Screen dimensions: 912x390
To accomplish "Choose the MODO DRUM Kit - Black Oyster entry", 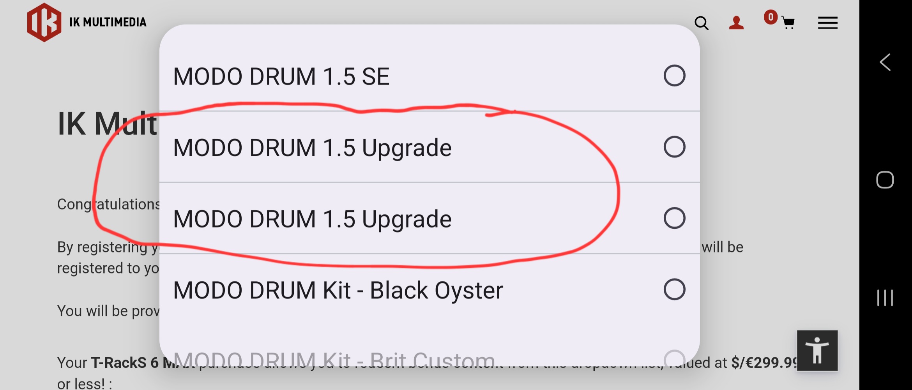I will coord(338,291).
